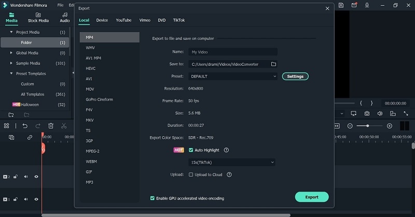Collapse the Project Media tree
This screenshot has height=217, width=415.
[11, 32]
